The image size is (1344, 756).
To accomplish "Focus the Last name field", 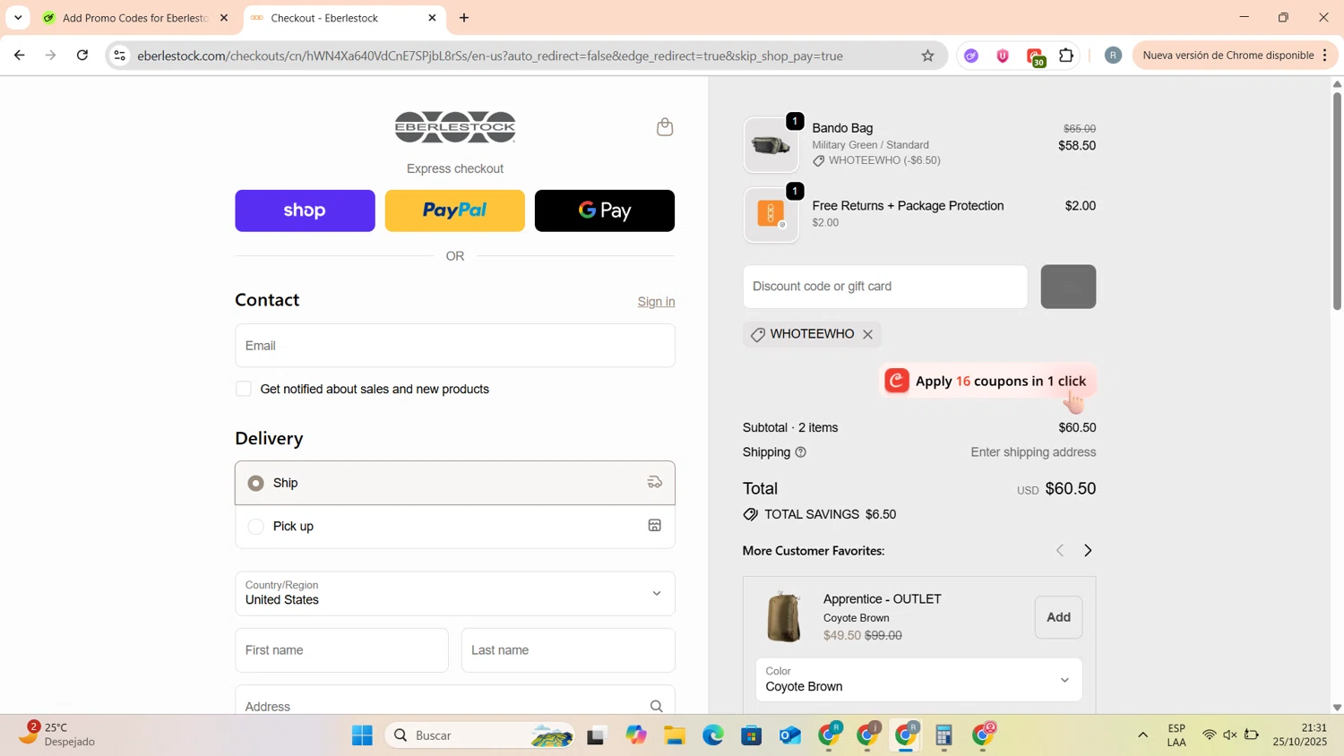I will (x=568, y=650).
